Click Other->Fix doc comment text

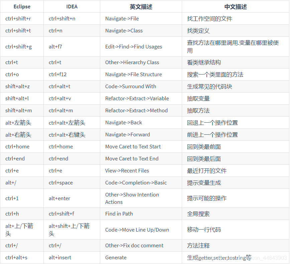coord(134,246)
